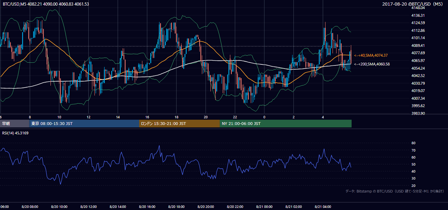448x210 pixels.
Task: Click the RSI 30 level label
Action: point(413,178)
